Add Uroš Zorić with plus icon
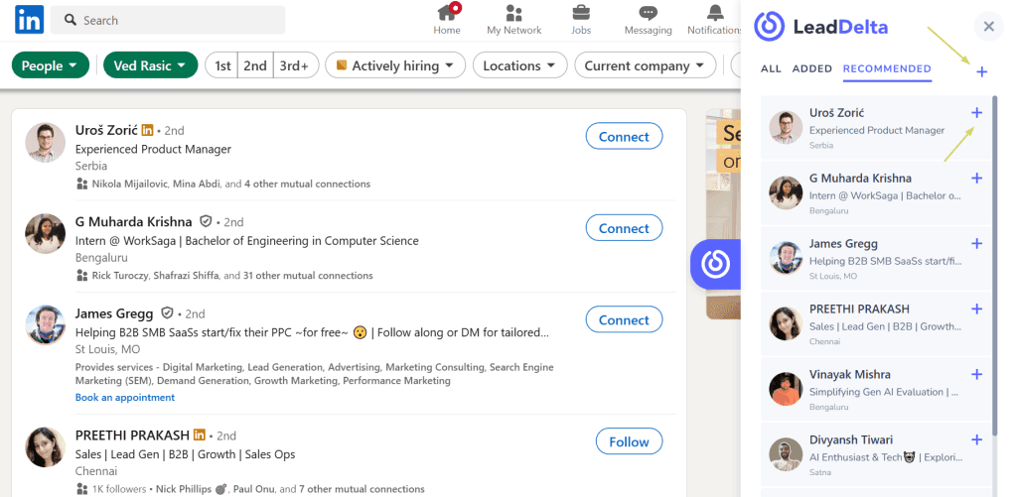 tap(976, 113)
